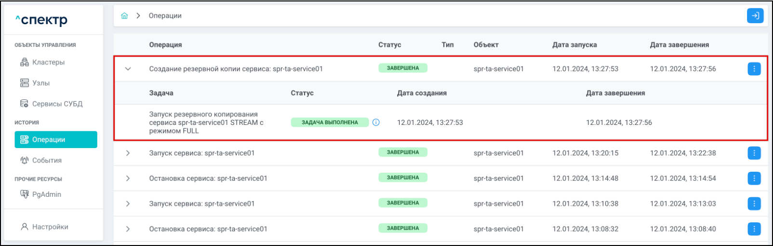Open Сервисы СУБД in the sidebar
The image size is (773, 246).
57,104
